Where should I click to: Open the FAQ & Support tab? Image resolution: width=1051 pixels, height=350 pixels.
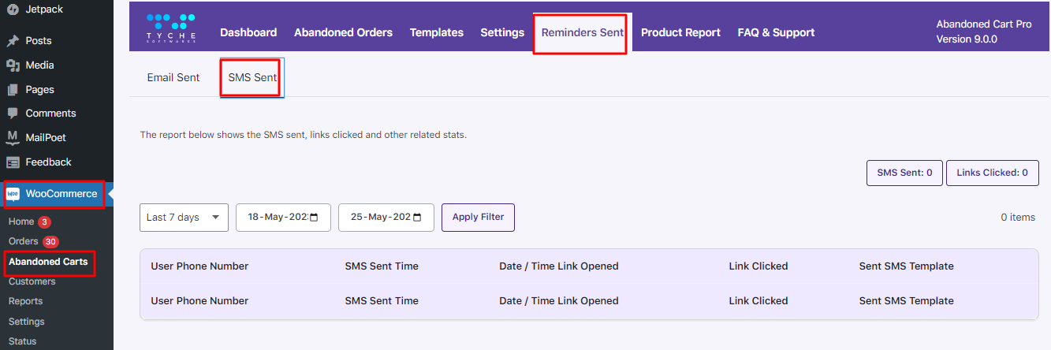tap(776, 32)
